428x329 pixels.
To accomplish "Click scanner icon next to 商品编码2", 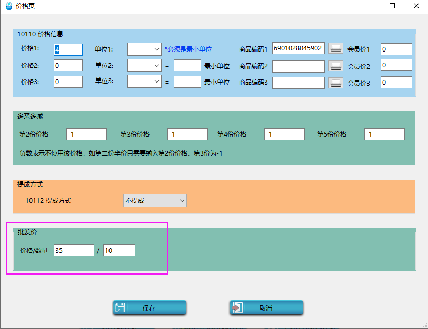I will pos(335,66).
